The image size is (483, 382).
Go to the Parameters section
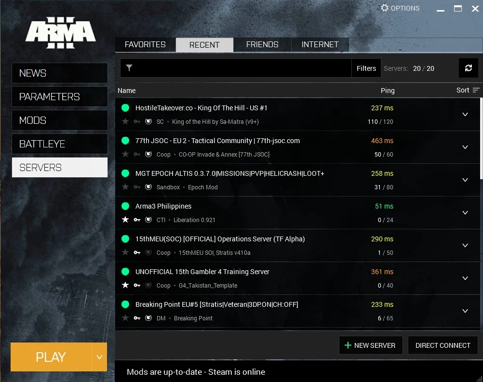(60, 97)
